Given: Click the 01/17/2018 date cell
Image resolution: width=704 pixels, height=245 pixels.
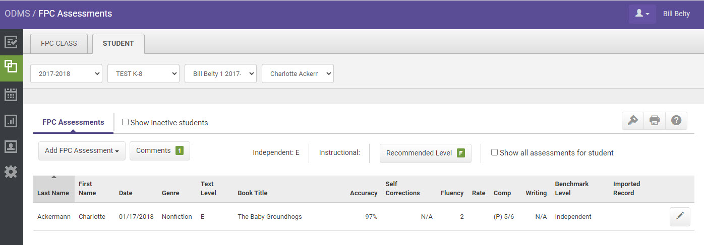Looking at the screenshot, I should pyautogui.click(x=136, y=216).
